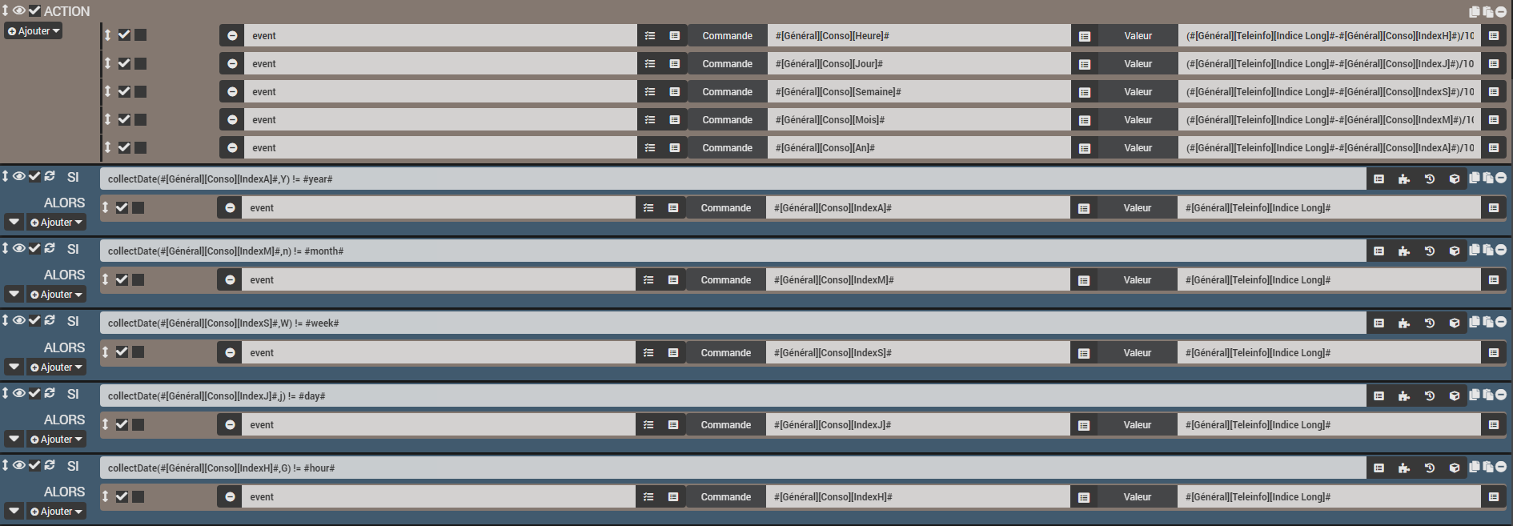Toggle repeat icon on IndexH hour SI block
This screenshot has height=526, width=1513.
(x=50, y=465)
